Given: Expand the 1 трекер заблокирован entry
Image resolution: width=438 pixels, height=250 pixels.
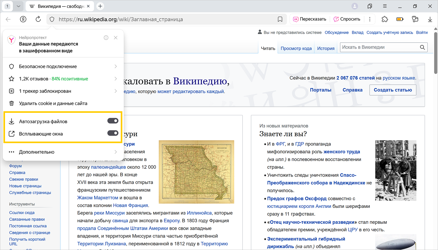Looking at the screenshot, I should tap(63, 91).
